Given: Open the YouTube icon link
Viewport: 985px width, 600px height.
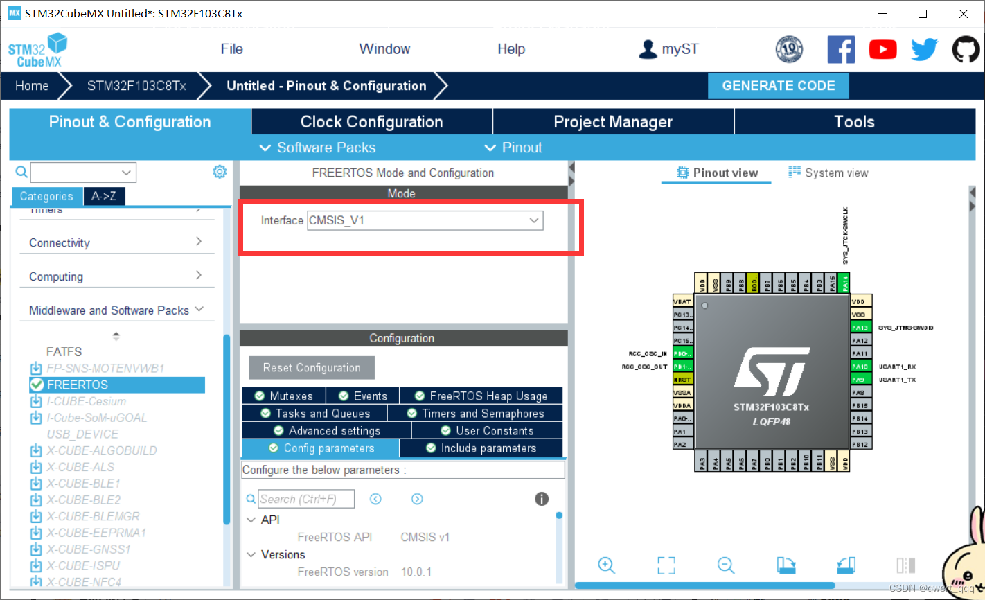Looking at the screenshot, I should (882, 49).
